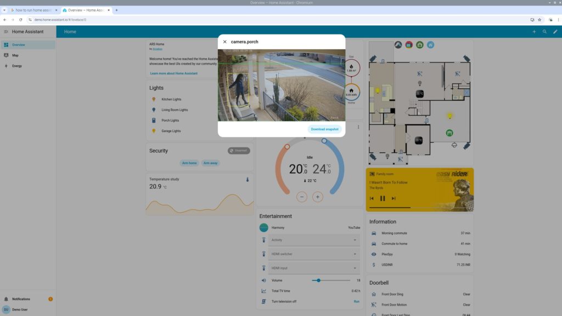Click the Arm away security button
Screen dimensions: 562x316
pos(210,163)
